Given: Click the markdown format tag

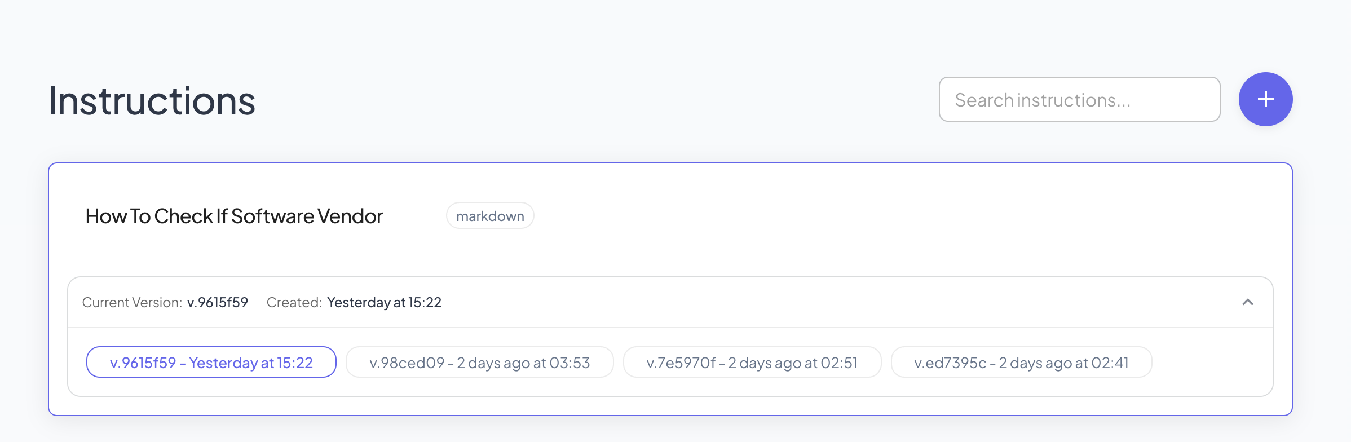Looking at the screenshot, I should click(x=490, y=216).
